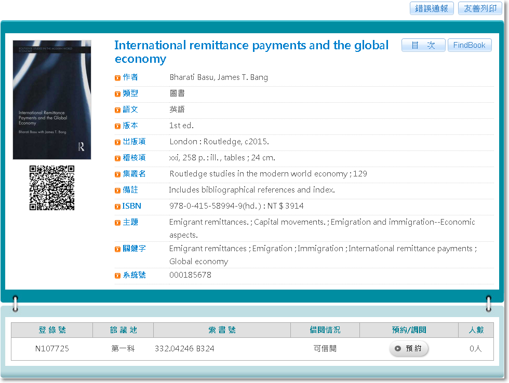Click the arrow icon beside 系統號
509x383 pixels.
118,276
